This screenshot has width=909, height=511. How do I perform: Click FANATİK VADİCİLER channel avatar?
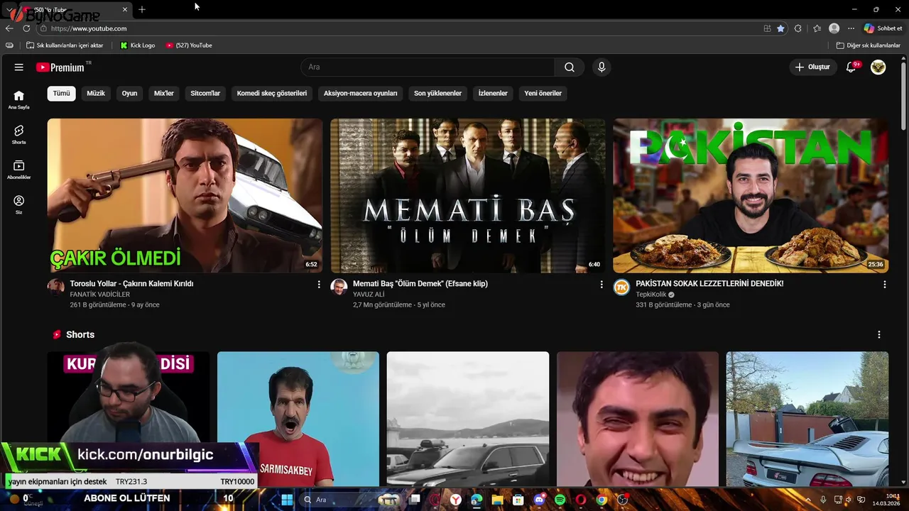[x=55, y=287]
